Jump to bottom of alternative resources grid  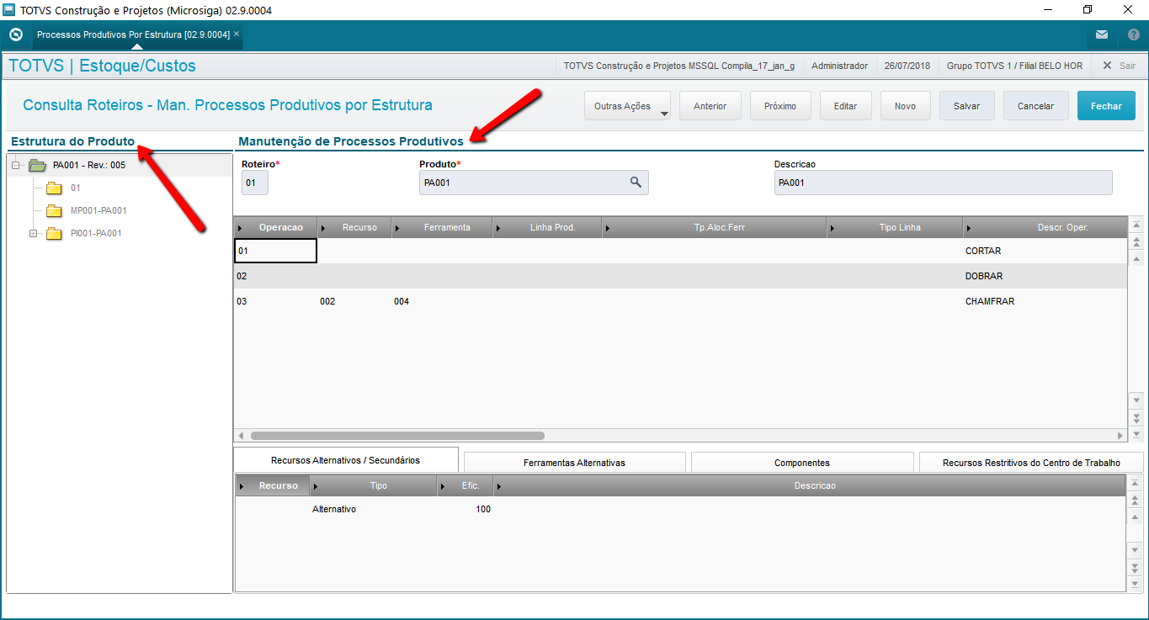1135,584
